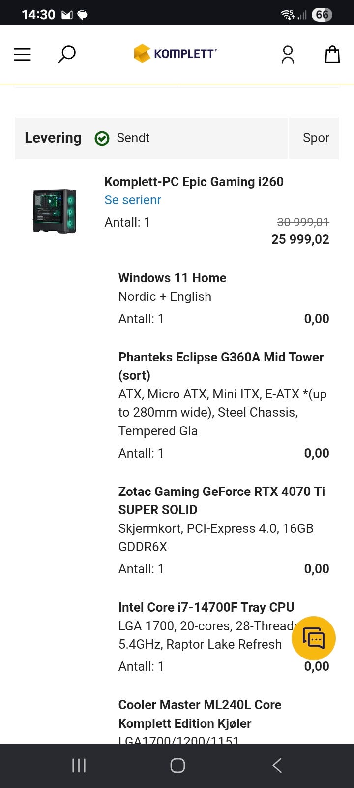Go to Komplett home logo
The image size is (354, 788).
coord(175,53)
